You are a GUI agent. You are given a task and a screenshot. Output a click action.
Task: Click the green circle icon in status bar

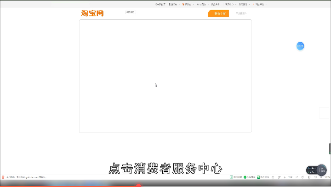pyautogui.click(x=245, y=177)
